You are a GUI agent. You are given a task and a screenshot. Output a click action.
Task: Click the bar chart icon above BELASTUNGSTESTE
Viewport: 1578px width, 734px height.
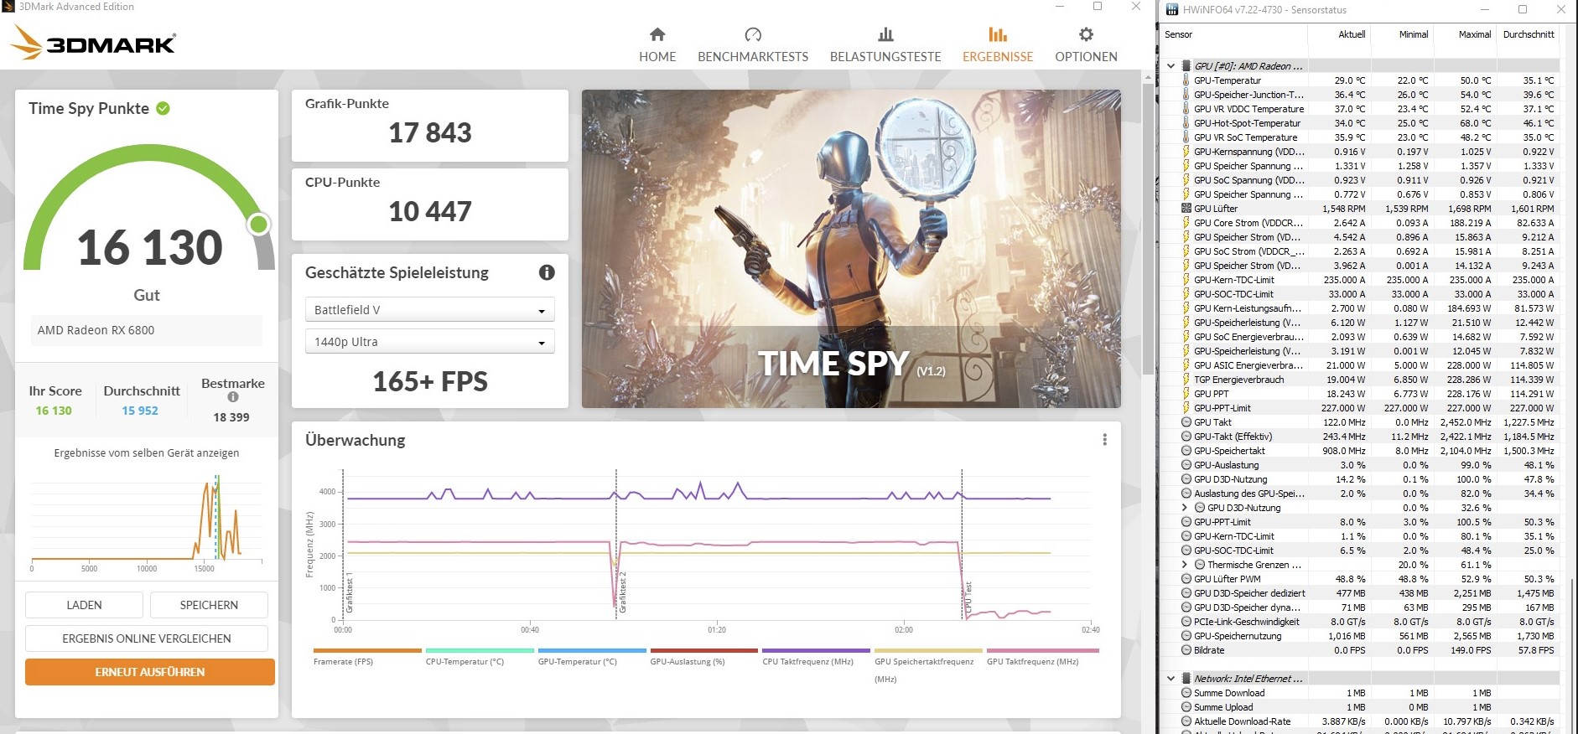pyautogui.click(x=885, y=34)
